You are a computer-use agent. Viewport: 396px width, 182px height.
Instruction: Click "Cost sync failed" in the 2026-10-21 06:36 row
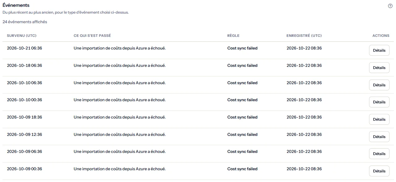click(x=242, y=48)
